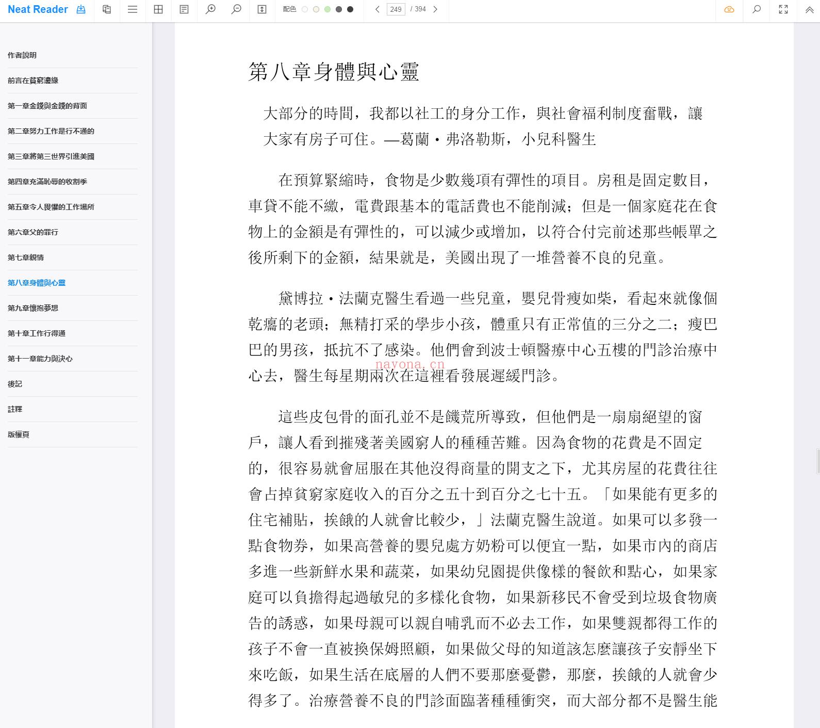Click the page number field showing 249
Screen dimensions: 820x728
(x=396, y=9)
